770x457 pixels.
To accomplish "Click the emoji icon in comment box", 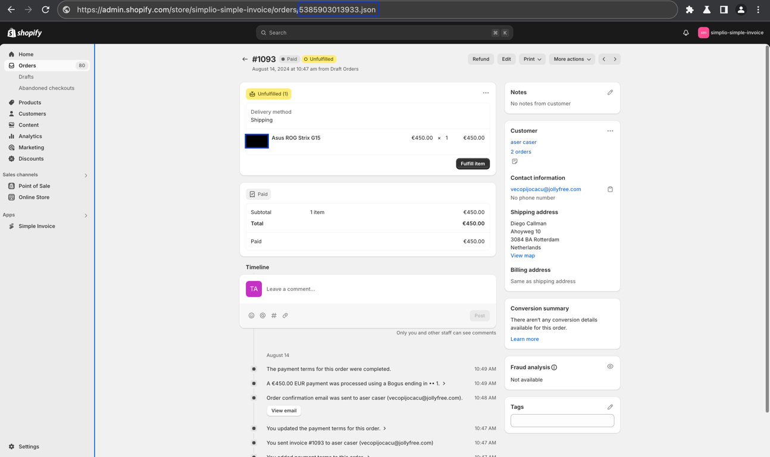I will click(x=251, y=315).
